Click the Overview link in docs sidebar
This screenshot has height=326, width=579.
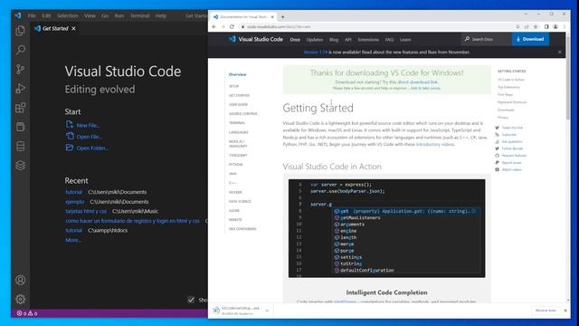click(x=237, y=74)
